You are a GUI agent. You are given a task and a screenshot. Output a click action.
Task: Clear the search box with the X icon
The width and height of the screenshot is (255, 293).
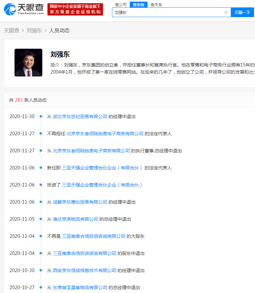click(x=226, y=12)
